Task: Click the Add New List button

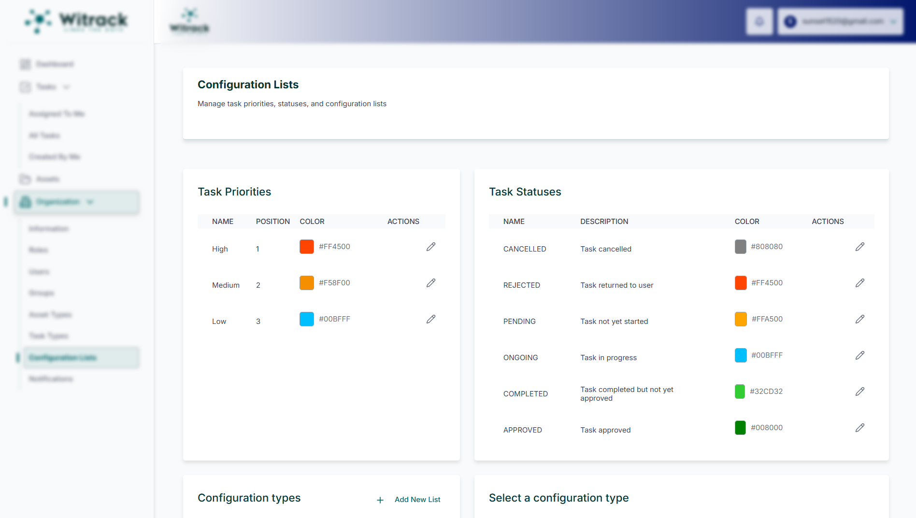Action: click(x=409, y=500)
